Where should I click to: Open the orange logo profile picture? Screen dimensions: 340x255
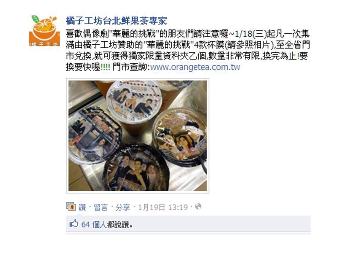click(x=44, y=30)
